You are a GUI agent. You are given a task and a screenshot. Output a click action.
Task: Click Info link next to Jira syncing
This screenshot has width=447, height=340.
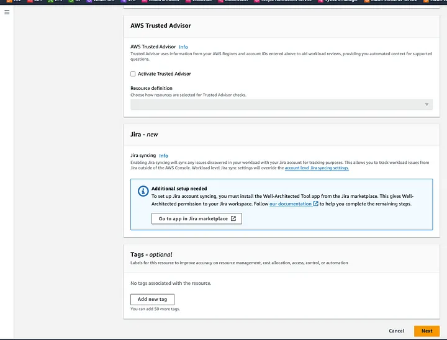point(164,156)
